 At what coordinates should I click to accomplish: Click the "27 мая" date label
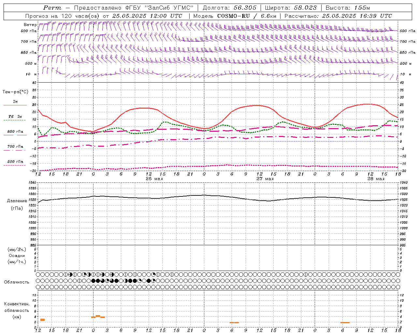(x=265, y=179)
